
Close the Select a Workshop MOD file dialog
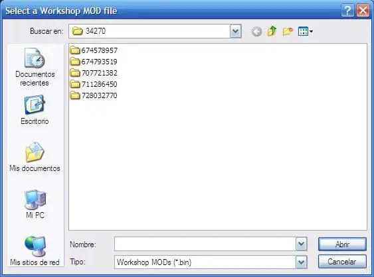pyautogui.click(x=363, y=11)
